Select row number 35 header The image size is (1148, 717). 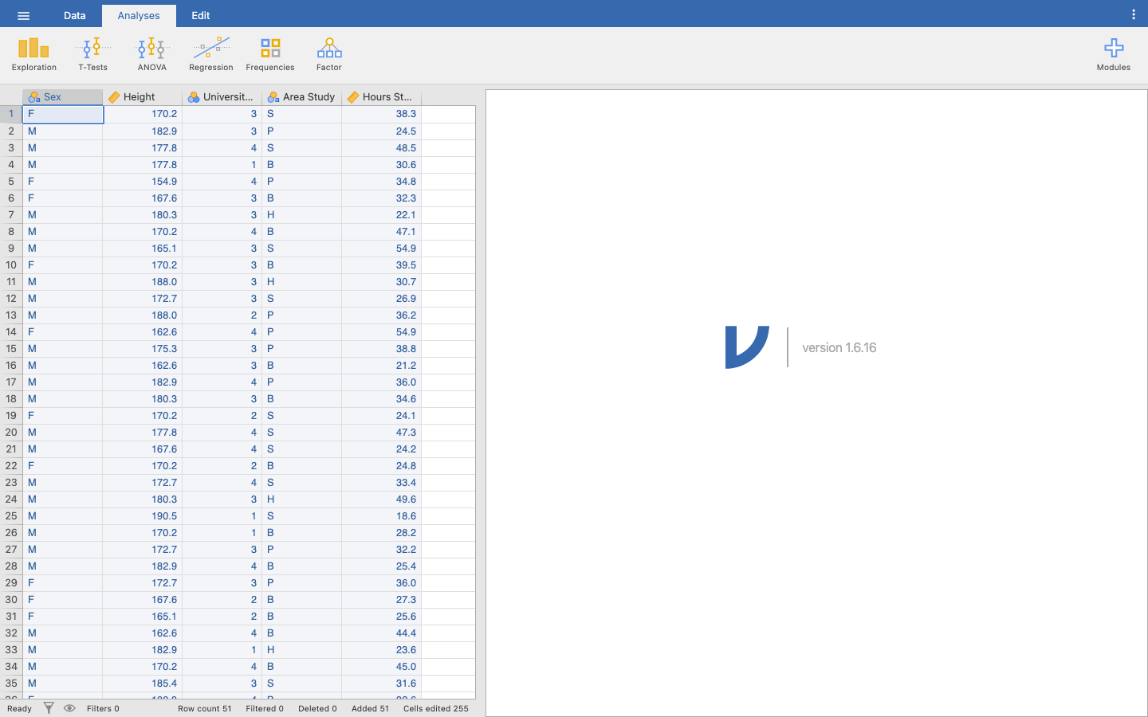click(11, 684)
